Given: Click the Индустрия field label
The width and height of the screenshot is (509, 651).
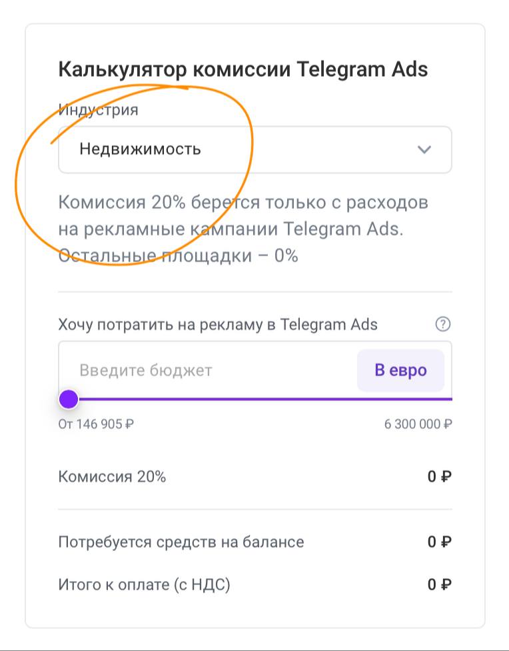Looking at the screenshot, I should 99,109.
